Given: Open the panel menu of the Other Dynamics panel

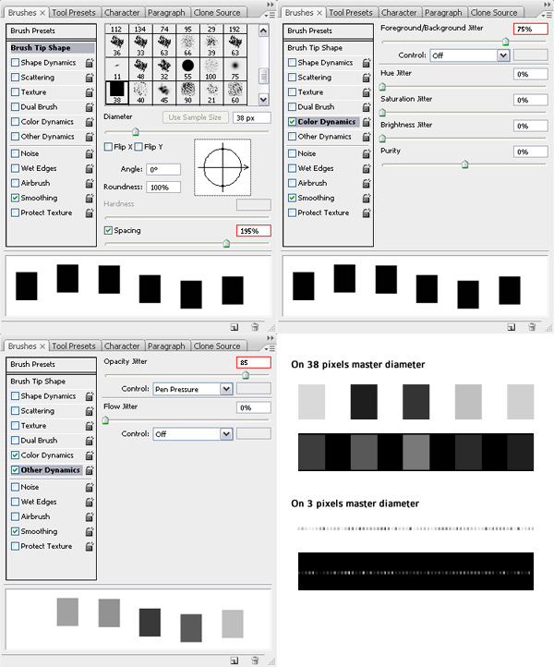Looking at the screenshot, I should coord(270,348).
